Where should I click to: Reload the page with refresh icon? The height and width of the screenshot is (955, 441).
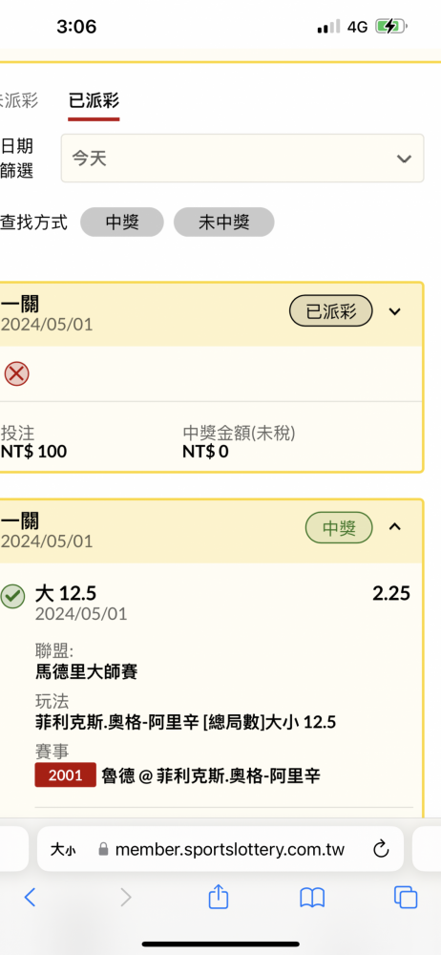click(x=381, y=849)
